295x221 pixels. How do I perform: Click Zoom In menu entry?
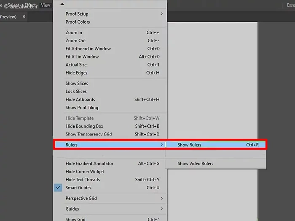click(x=74, y=32)
